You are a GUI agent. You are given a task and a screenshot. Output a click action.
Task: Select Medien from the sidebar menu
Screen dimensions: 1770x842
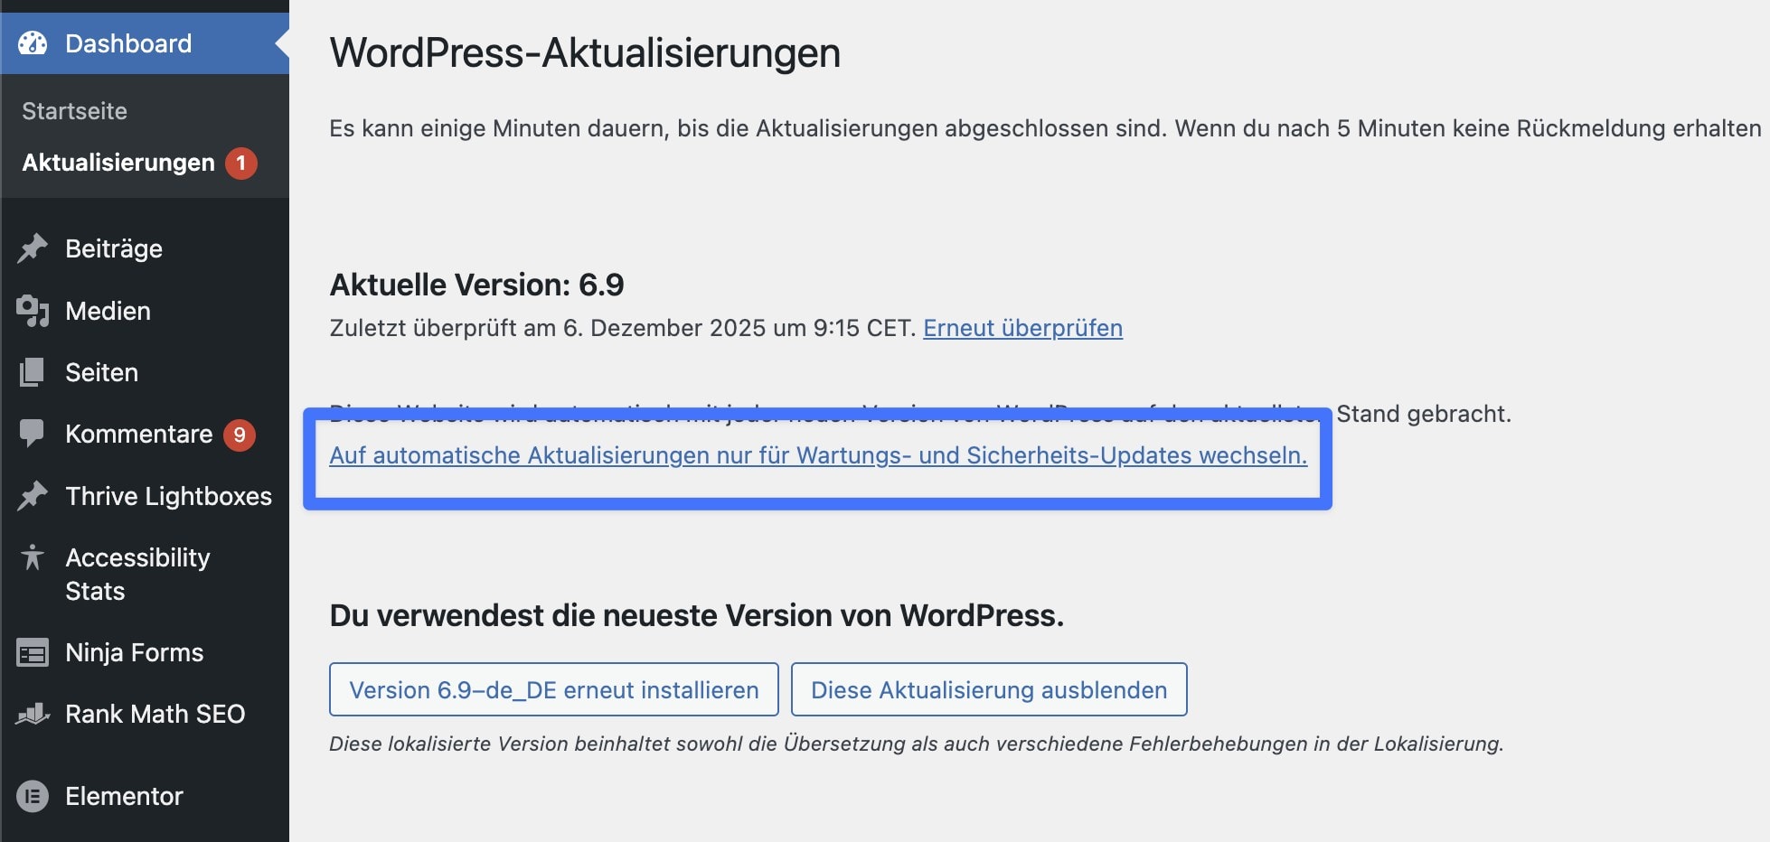coord(107,310)
